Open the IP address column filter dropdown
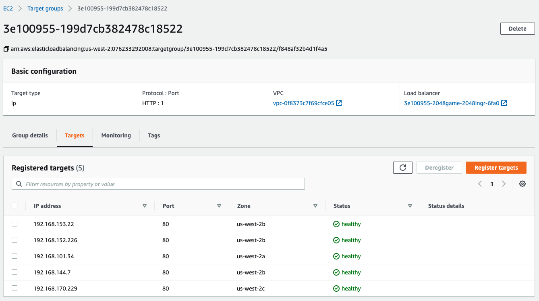The height and width of the screenshot is (301, 539). pos(145,206)
